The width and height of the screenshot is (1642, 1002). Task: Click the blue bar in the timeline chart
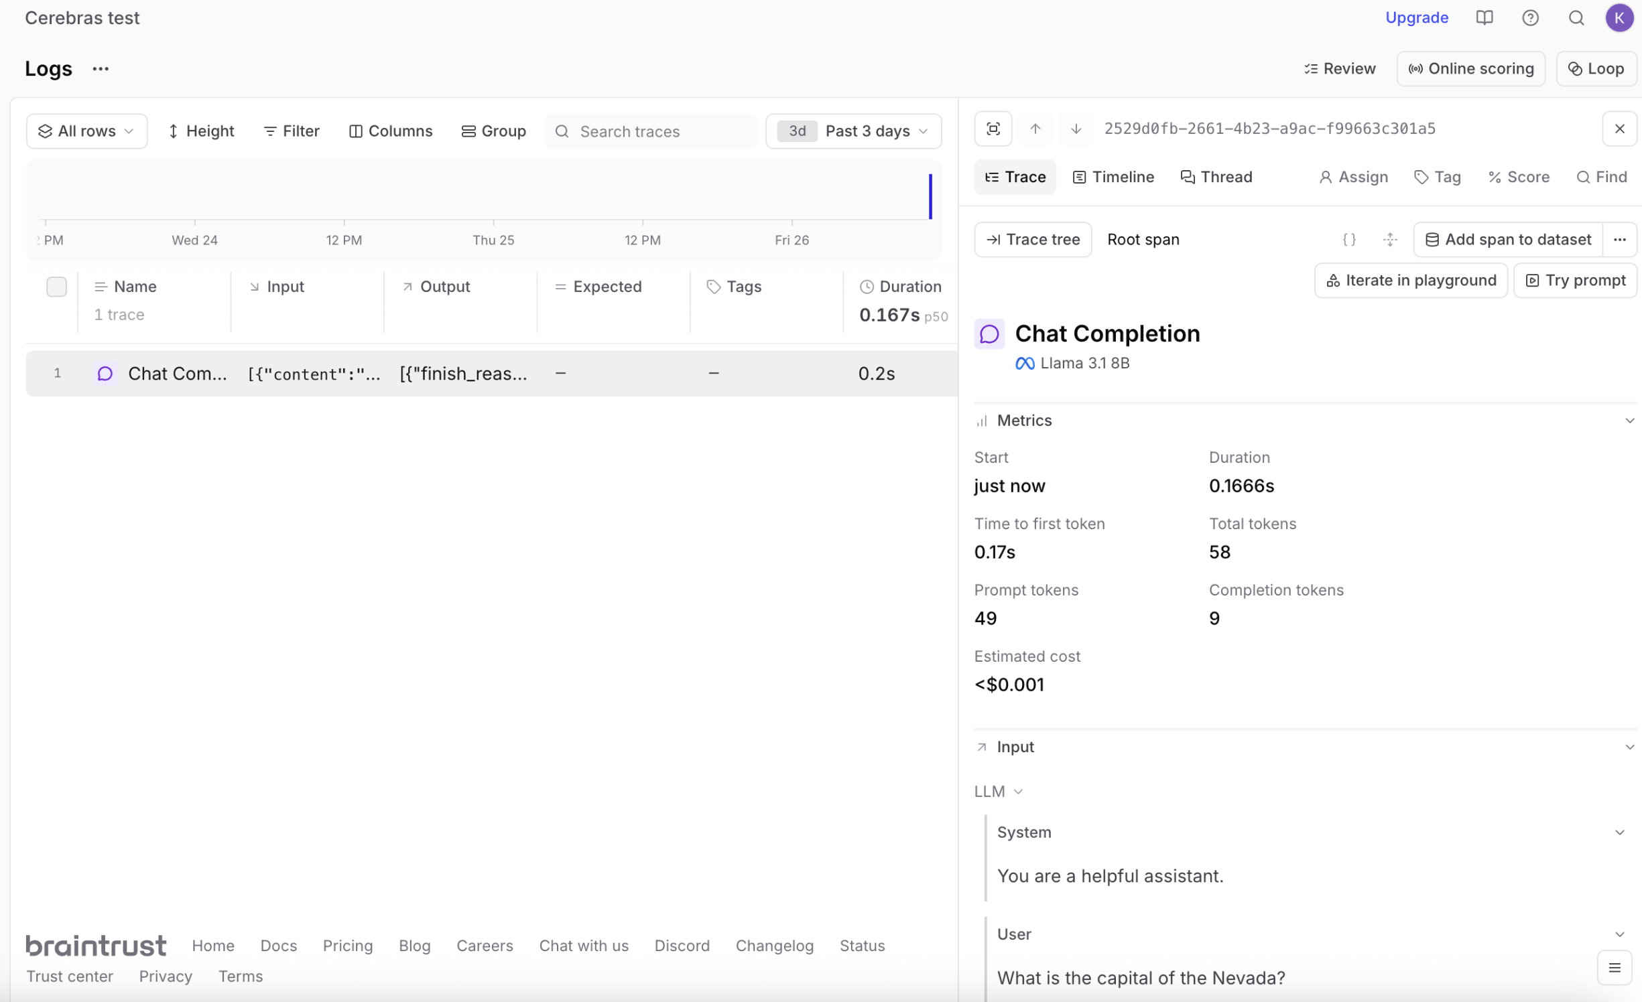pyautogui.click(x=930, y=196)
